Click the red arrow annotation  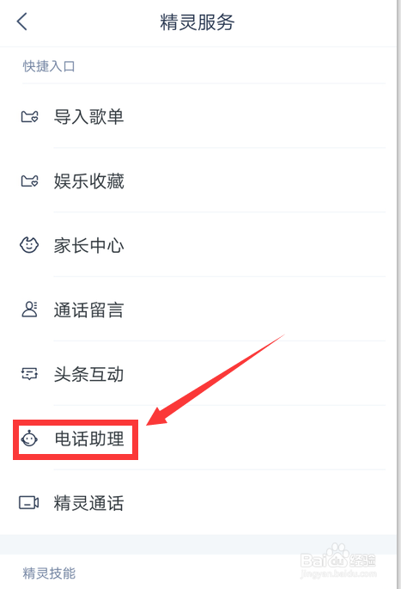pos(216,380)
